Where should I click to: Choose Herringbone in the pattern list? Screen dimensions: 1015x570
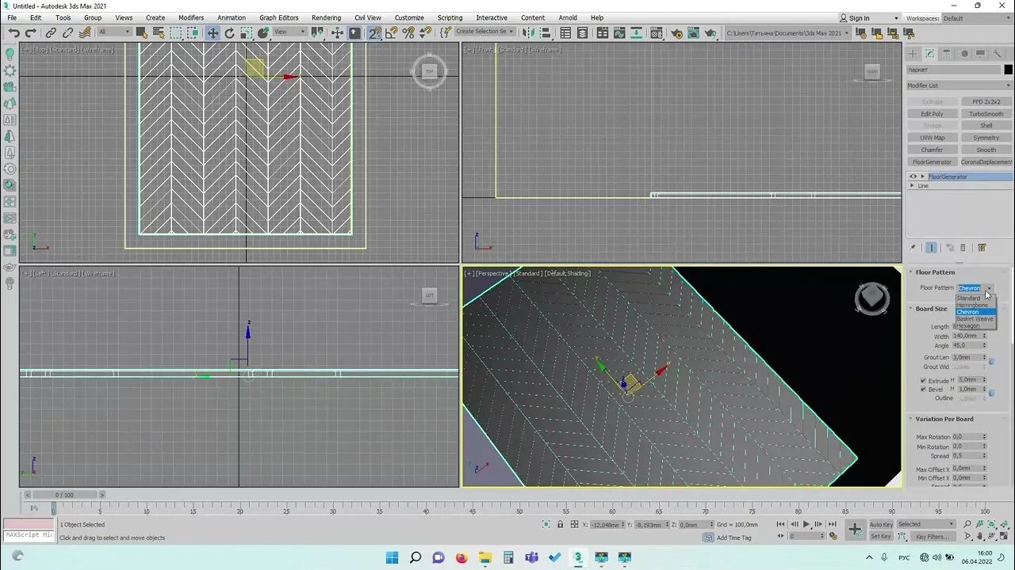972,305
